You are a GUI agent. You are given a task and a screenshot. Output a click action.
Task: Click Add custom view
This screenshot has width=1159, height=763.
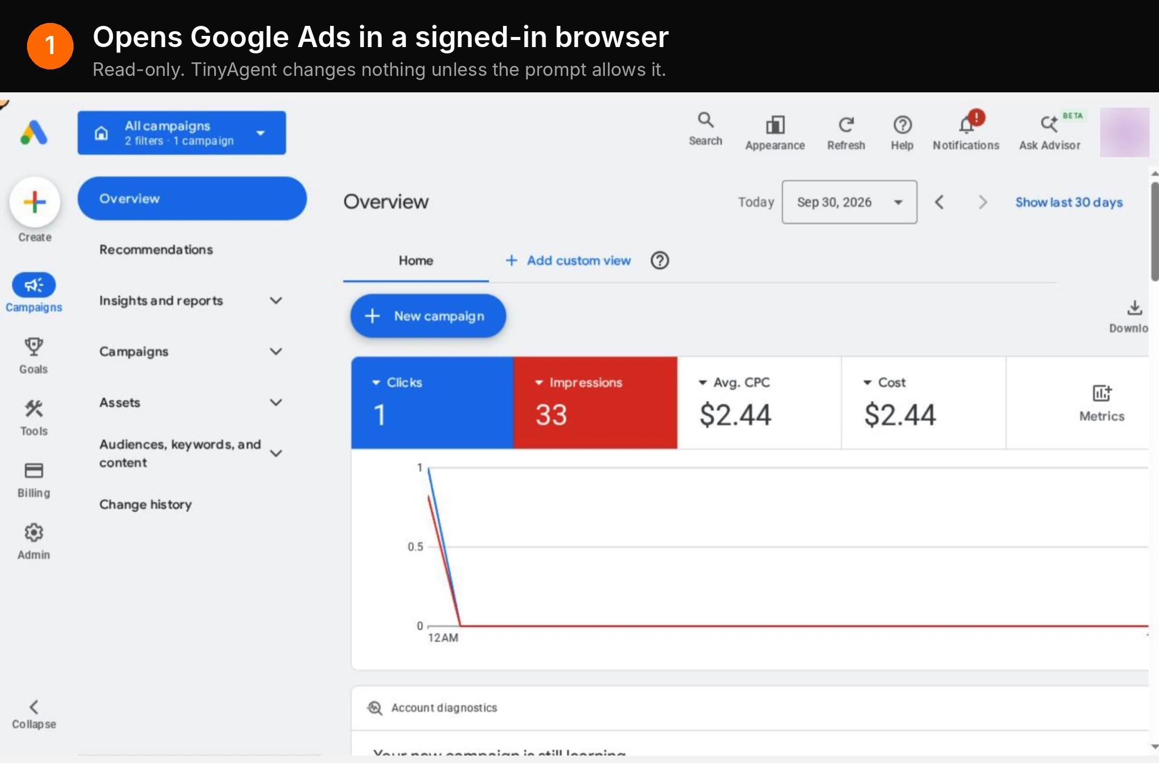568,260
